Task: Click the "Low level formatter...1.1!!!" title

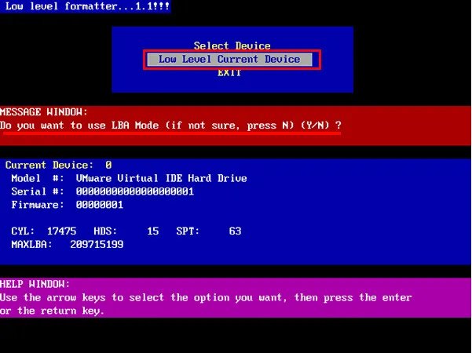Action: [x=85, y=6]
